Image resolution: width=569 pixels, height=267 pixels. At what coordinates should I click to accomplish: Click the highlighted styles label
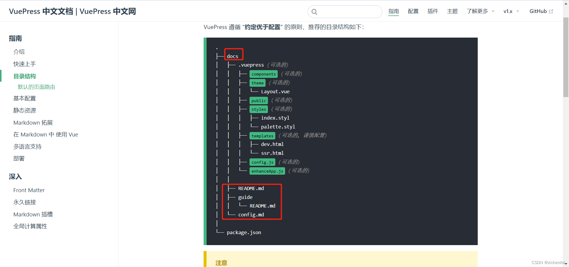coord(259,109)
